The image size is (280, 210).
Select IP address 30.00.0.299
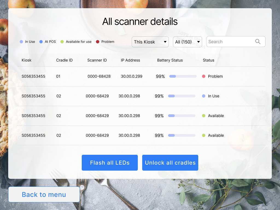(132, 76)
